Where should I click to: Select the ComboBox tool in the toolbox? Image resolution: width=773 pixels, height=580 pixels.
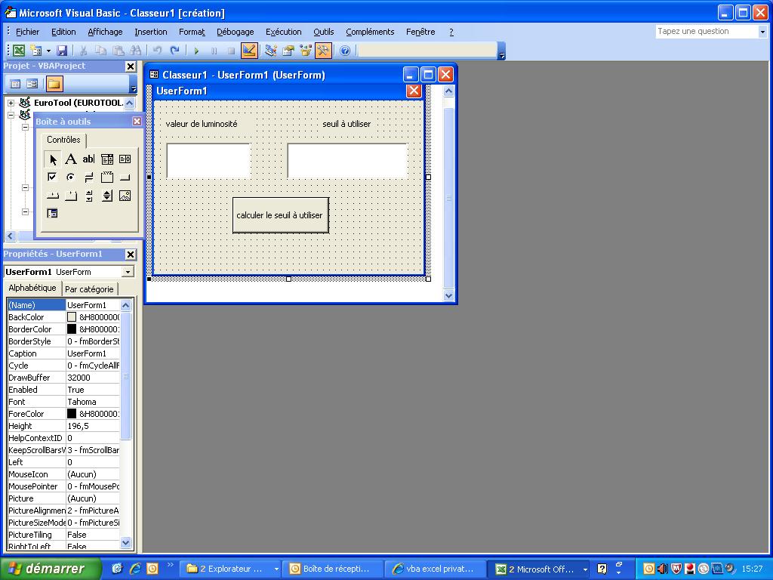point(107,159)
